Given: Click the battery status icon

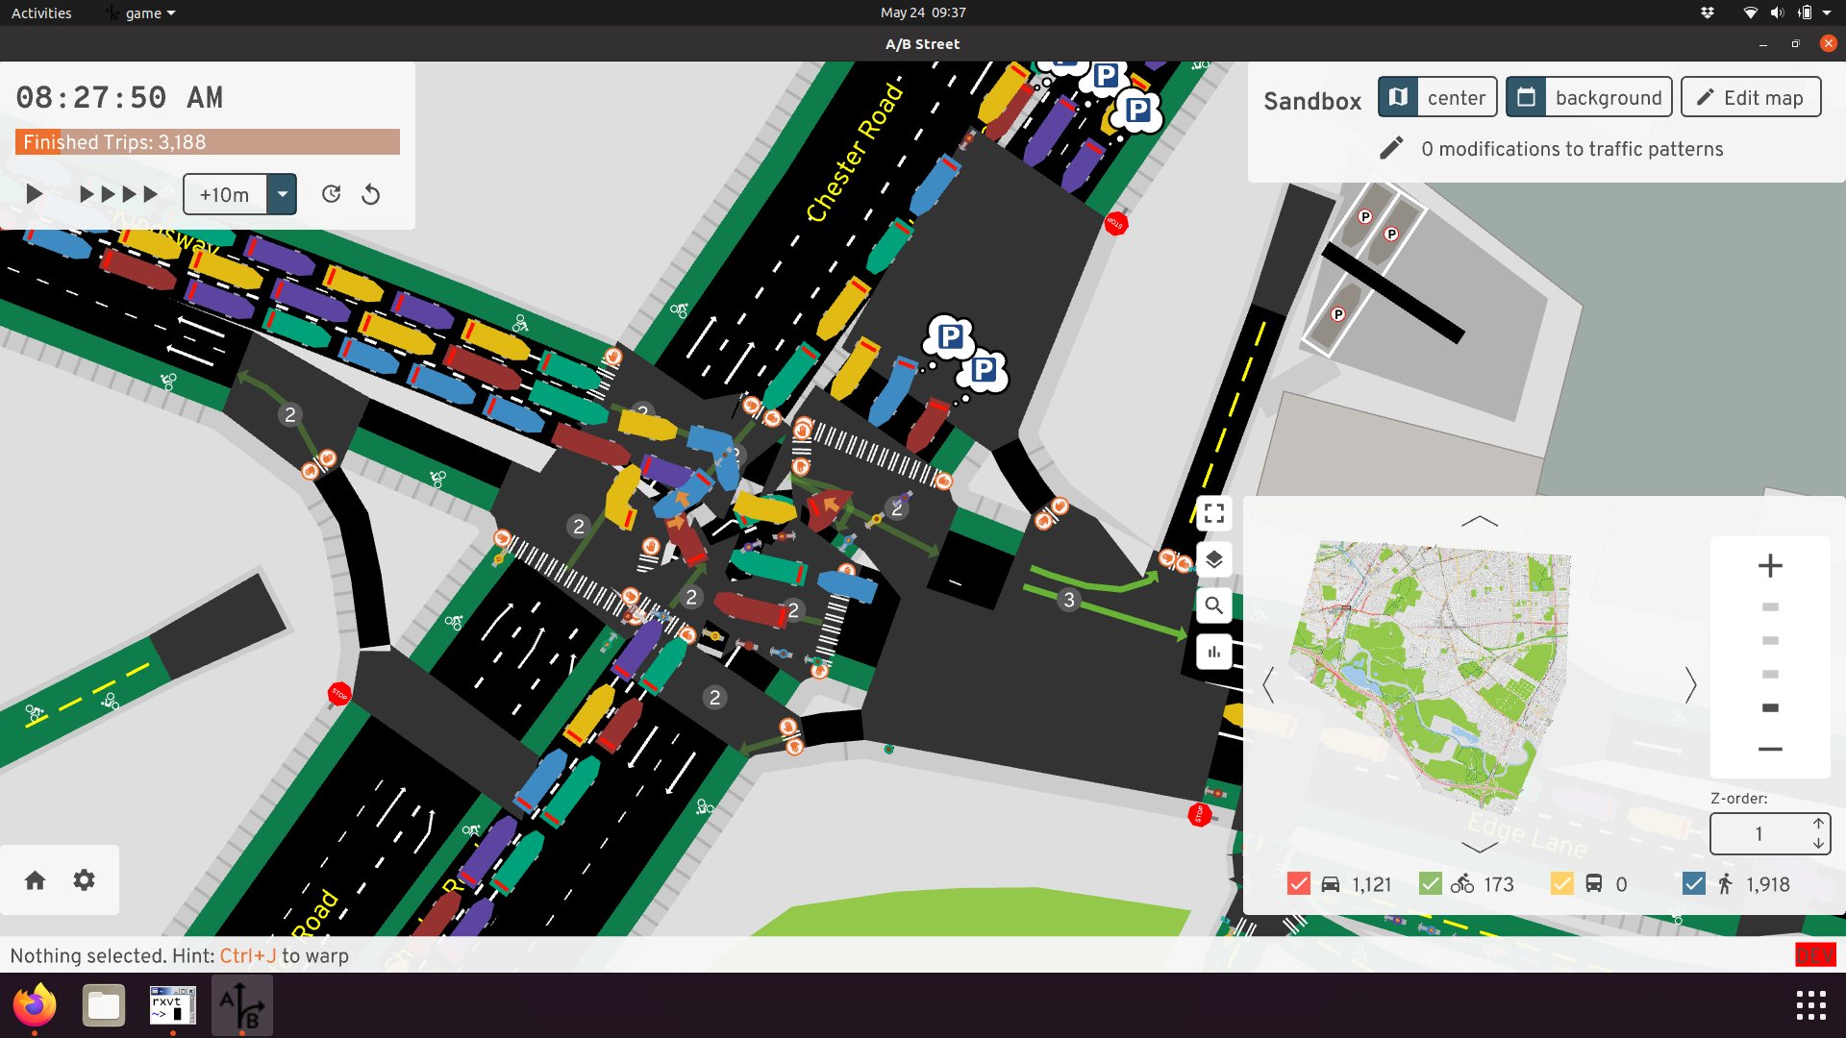Looking at the screenshot, I should tap(1805, 12).
